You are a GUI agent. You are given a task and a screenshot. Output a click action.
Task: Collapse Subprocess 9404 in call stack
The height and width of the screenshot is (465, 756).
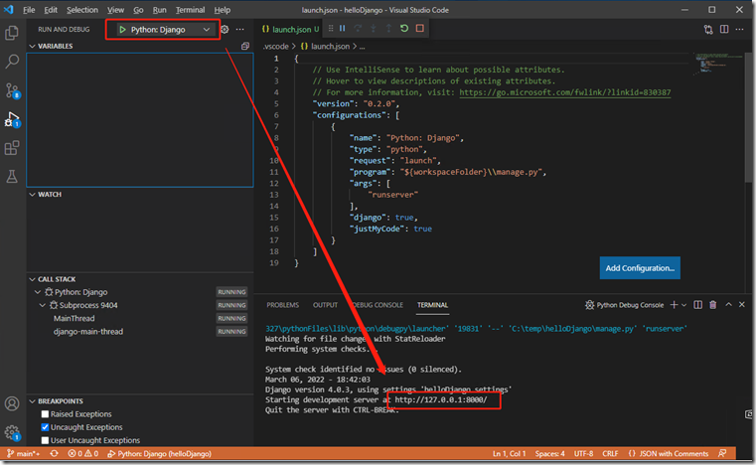click(x=43, y=305)
